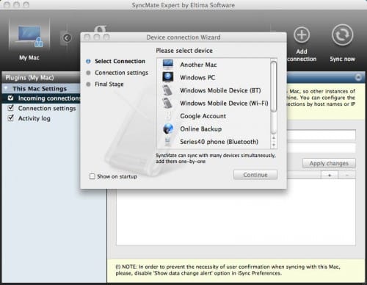Select the Series40 phone icon
Viewport: 367px width, 285px height.
point(167,142)
